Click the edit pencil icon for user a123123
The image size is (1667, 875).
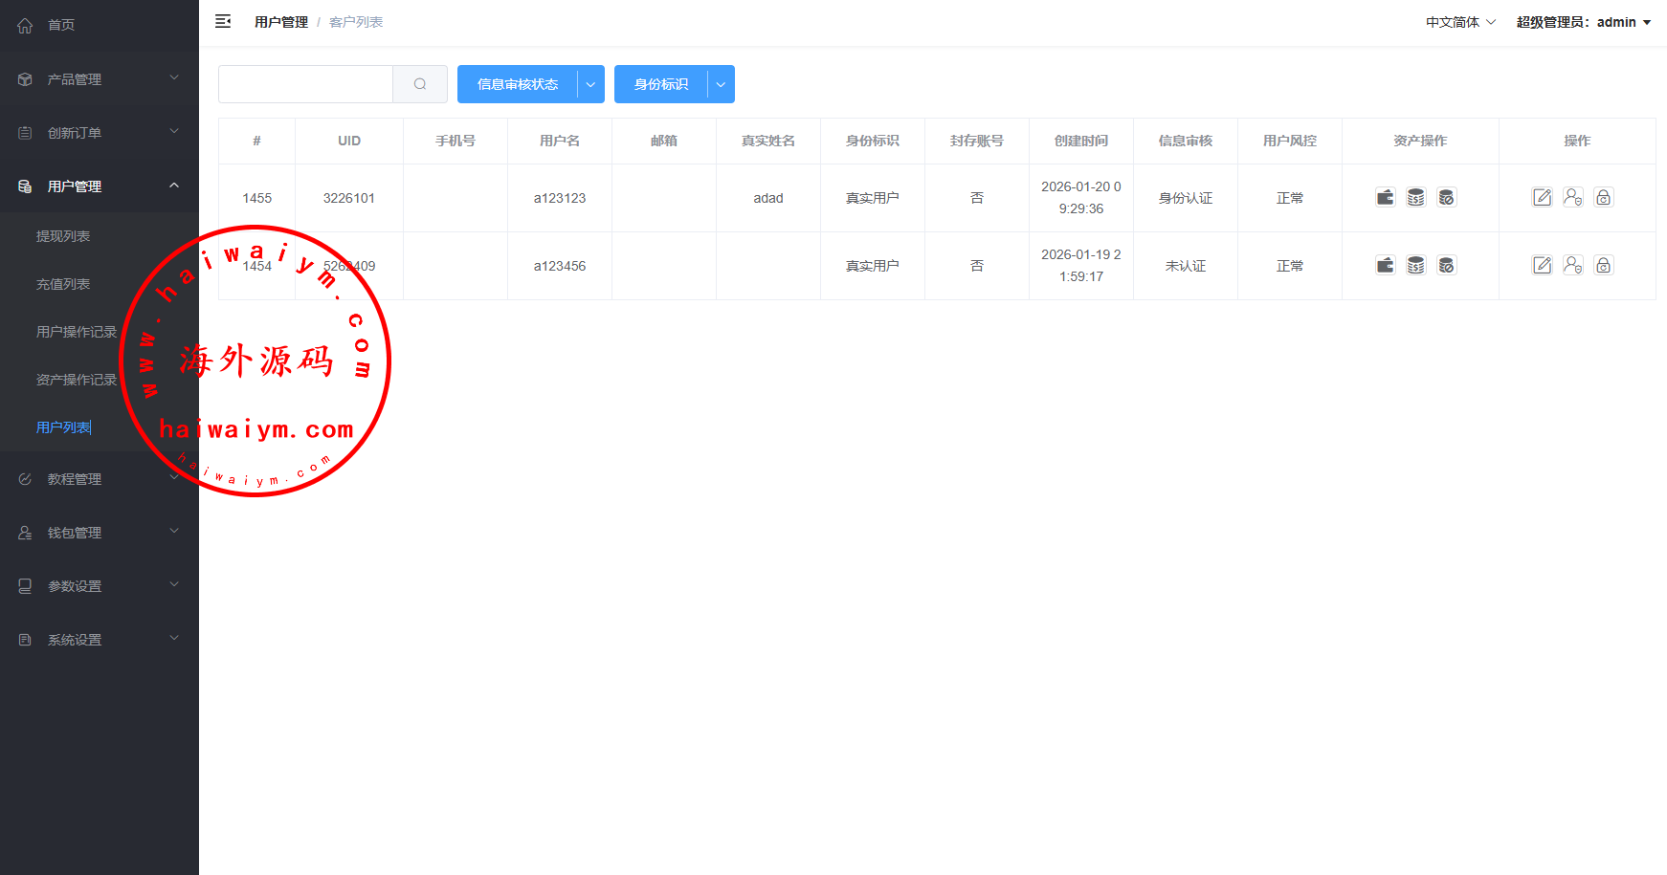click(1542, 198)
